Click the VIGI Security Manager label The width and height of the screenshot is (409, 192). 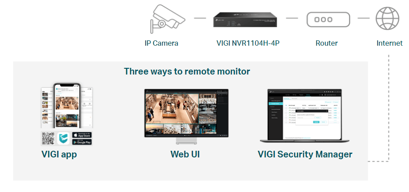tap(305, 154)
